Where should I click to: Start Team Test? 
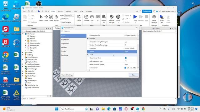coord(162,19)
